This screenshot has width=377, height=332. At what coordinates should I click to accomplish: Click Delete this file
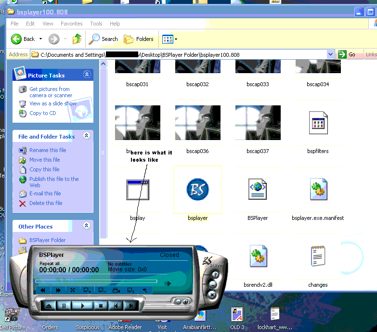(x=46, y=203)
